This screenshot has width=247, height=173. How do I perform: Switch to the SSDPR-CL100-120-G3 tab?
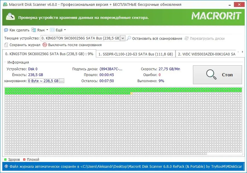[136, 54]
